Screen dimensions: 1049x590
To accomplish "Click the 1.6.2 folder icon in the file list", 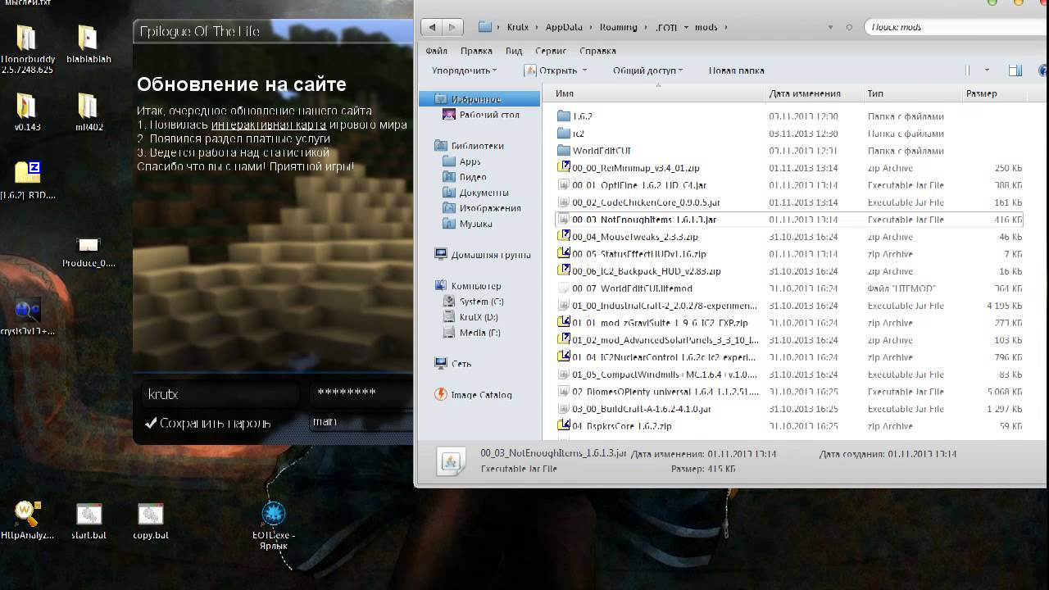I will click(563, 116).
